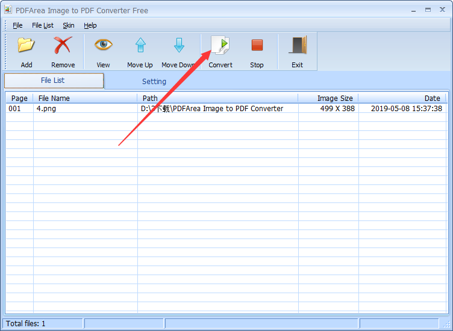Click the Move Down arrow
The height and width of the screenshot is (331, 453).
179,45
